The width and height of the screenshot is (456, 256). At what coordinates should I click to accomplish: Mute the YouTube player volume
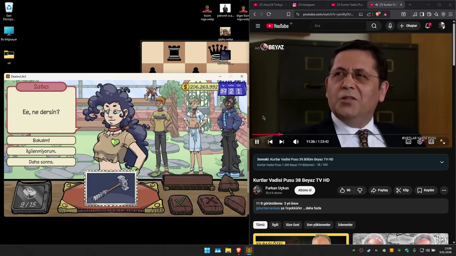[x=296, y=142]
